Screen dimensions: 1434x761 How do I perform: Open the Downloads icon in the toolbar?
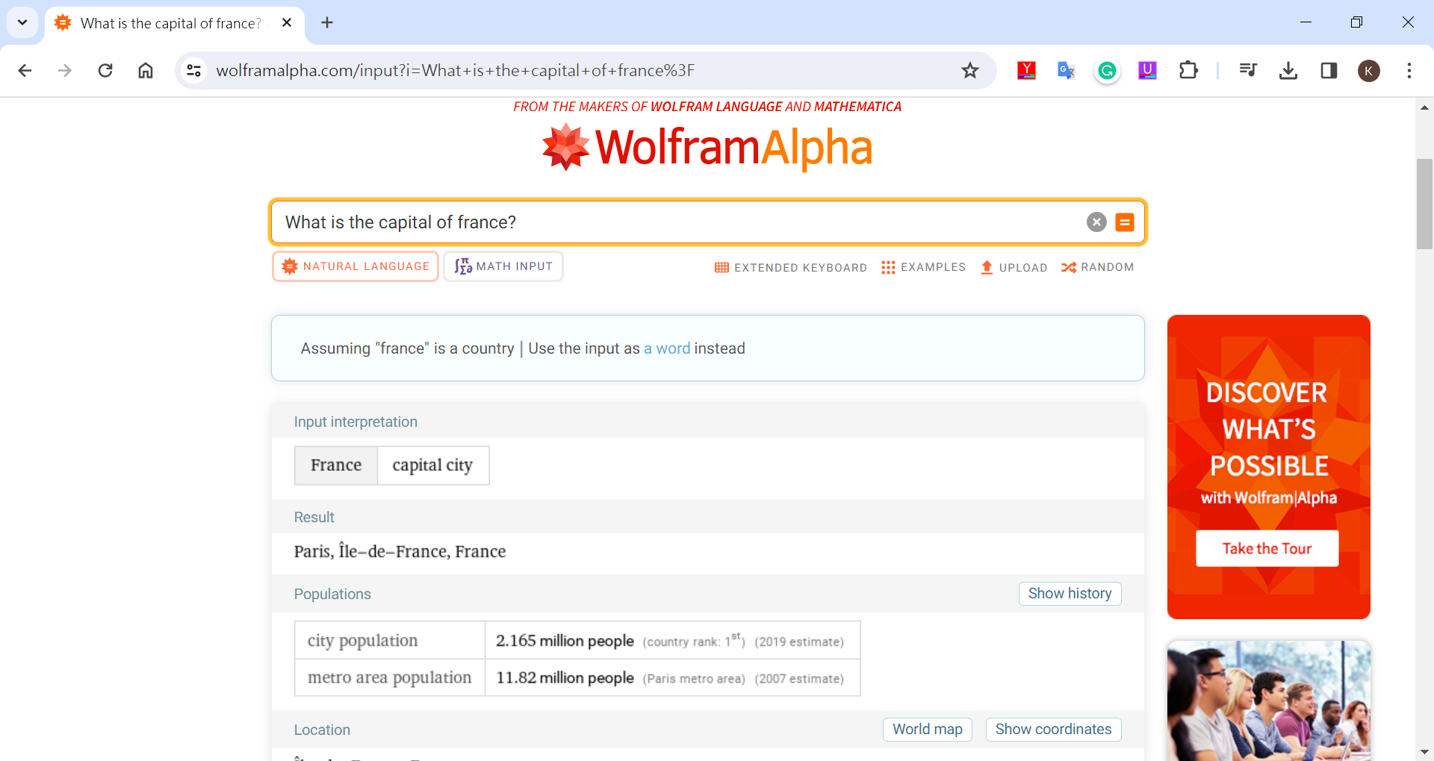click(x=1288, y=71)
